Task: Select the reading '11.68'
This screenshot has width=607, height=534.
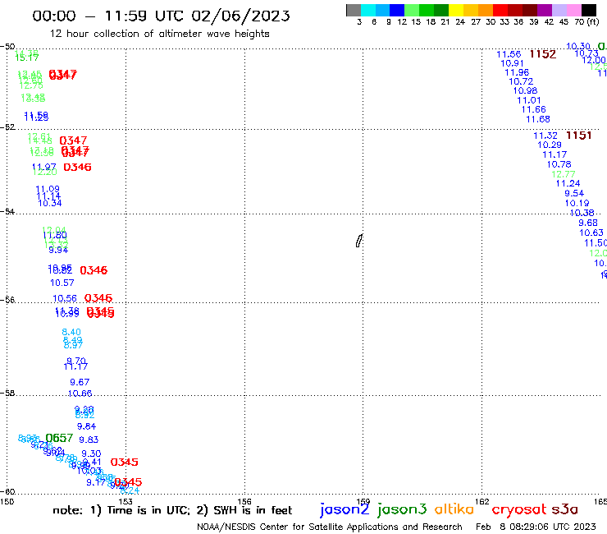Action: coord(538,119)
